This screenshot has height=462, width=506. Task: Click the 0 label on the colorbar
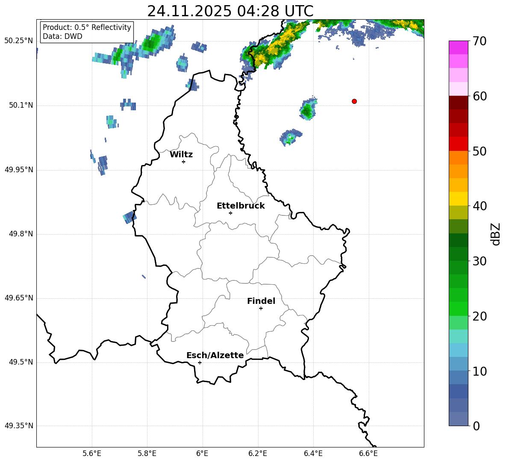point(476,426)
